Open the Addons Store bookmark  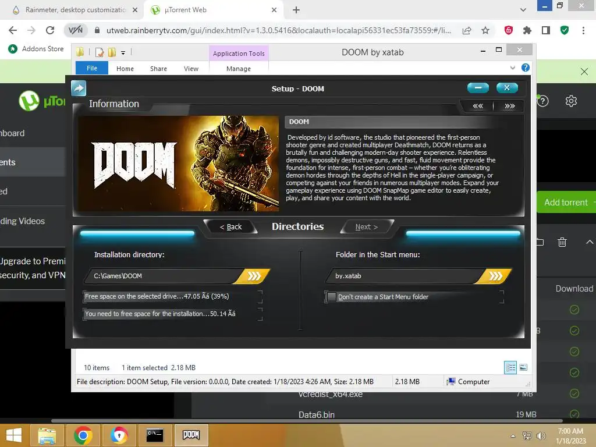36,49
